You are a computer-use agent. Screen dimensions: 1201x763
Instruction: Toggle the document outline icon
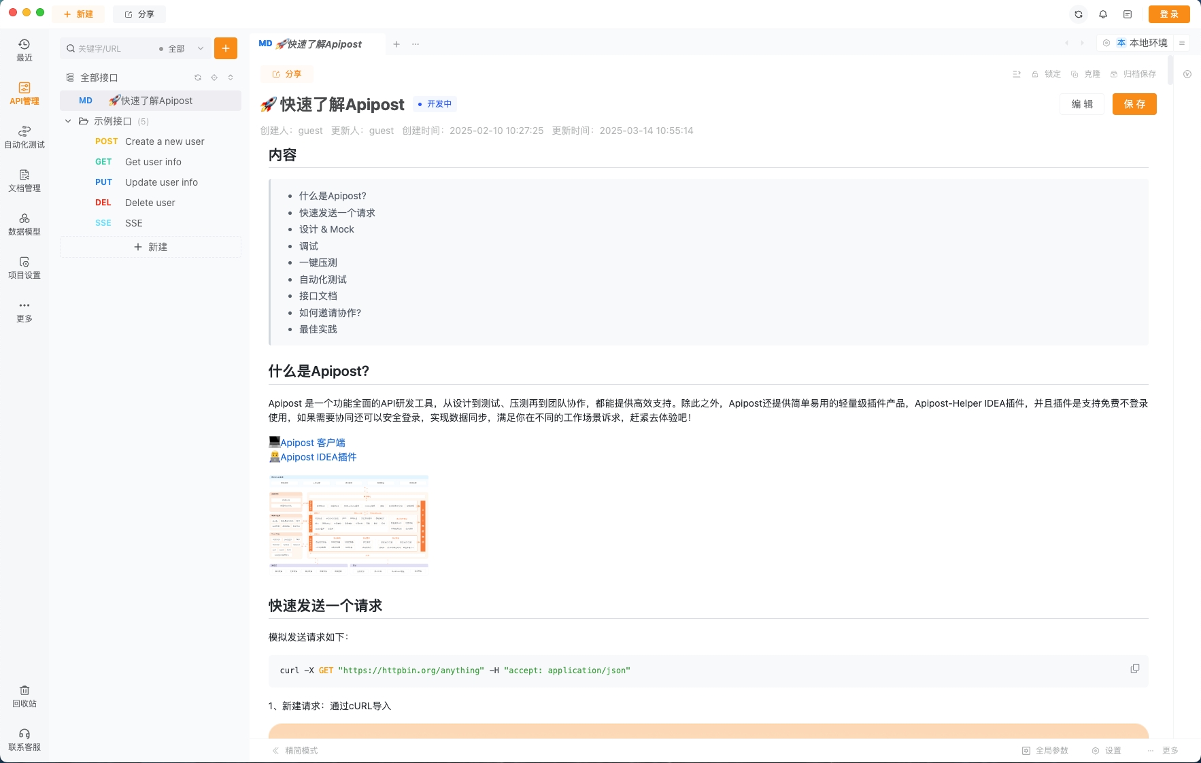click(x=1017, y=74)
